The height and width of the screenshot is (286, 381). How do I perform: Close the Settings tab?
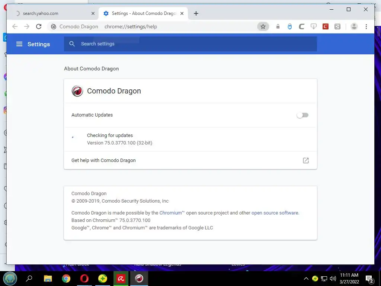point(182,13)
